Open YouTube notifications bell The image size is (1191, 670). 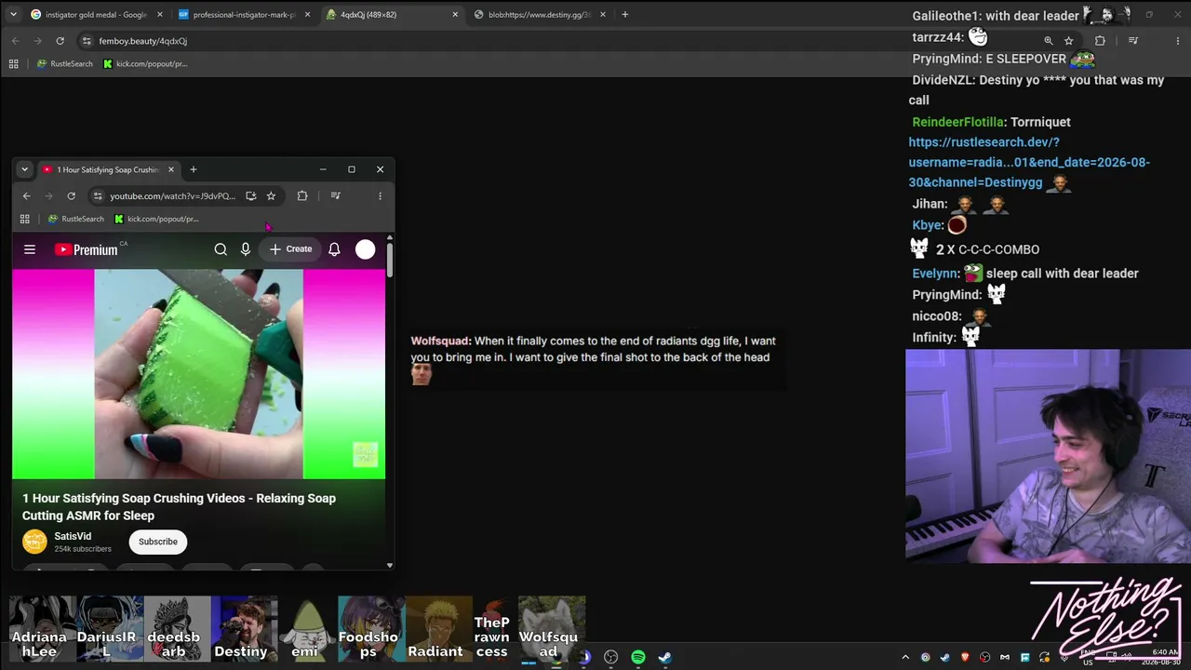(x=334, y=249)
